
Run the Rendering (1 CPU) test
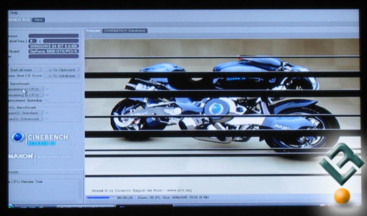[x=26, y=89]
